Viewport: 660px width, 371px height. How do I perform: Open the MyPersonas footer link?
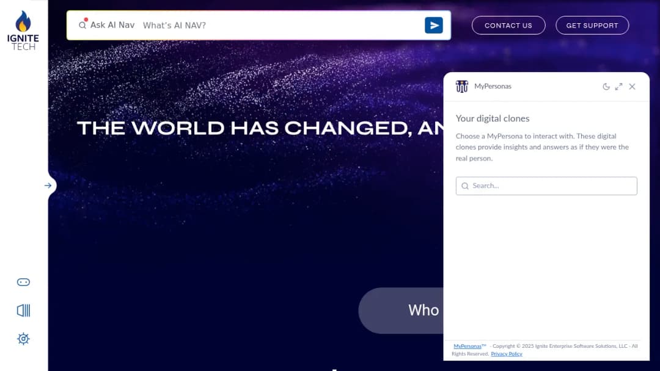coord(468,346)
